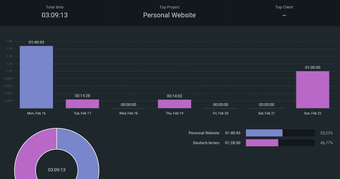This screenshot has height=179, width=340.
Task: Click the Wed, Feb 18 axis label
Action: point(128,113)
